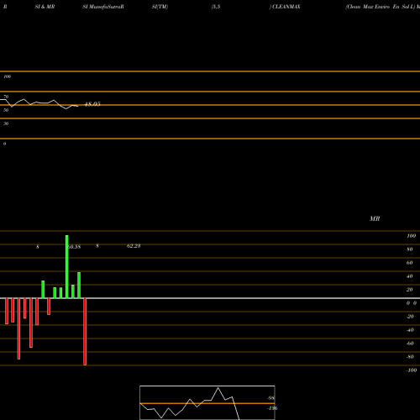Click the mini line chart thumbnail at bottom
420x420 pixels.
207,402
